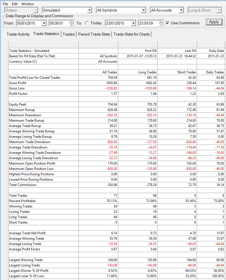The height and width of the screenshot is (280, 226).
Task: Open the Period Trade Stats tab
Action: (94, 34)
